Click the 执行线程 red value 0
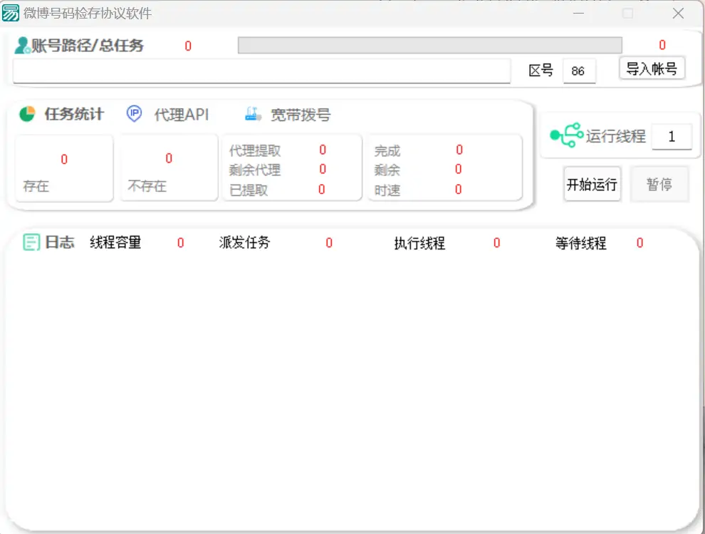The image size is (705, 534). 497,243
